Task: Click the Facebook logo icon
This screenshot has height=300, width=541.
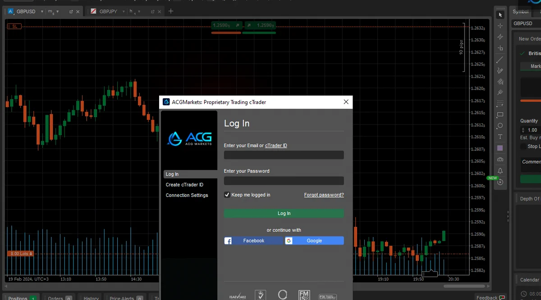Action: (x=228, y=241)
